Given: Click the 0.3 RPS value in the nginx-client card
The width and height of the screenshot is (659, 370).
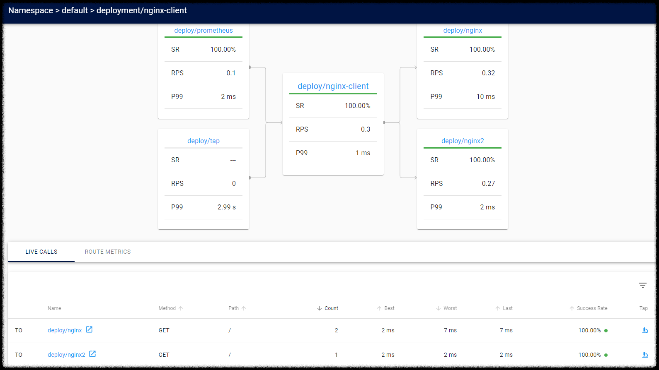Looking at the screenshot, I should point(366,129).
